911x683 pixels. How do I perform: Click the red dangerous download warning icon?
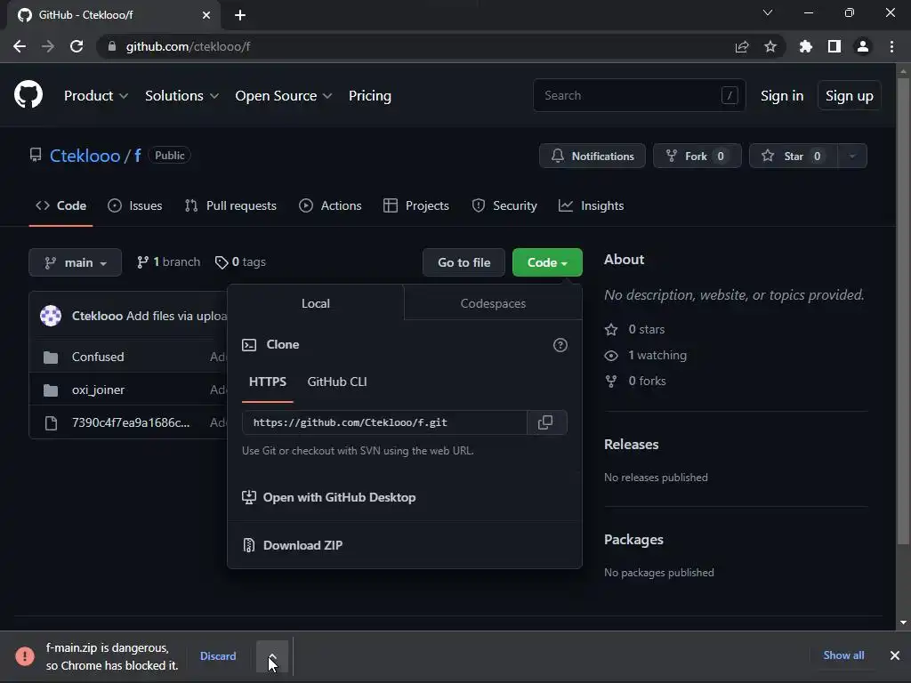click(25, 655)
